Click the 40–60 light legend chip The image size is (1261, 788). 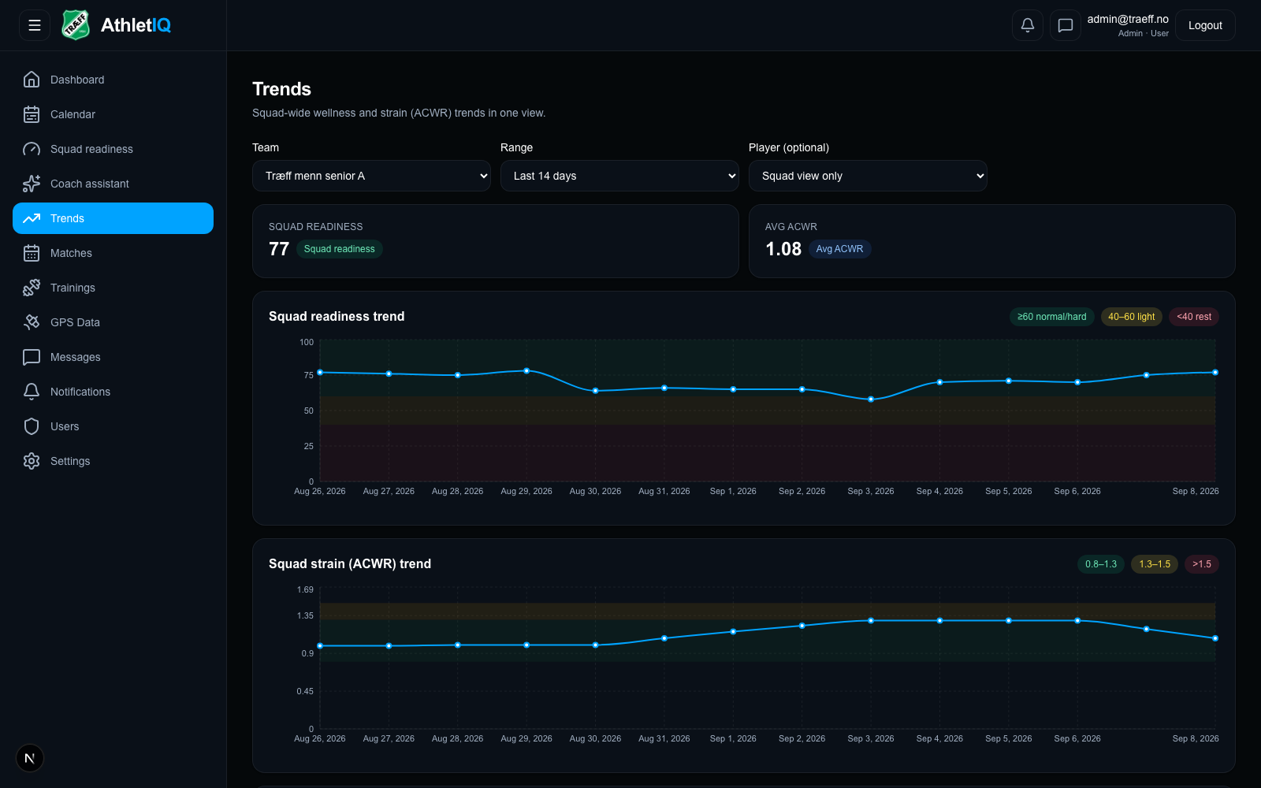(1131, 317)
